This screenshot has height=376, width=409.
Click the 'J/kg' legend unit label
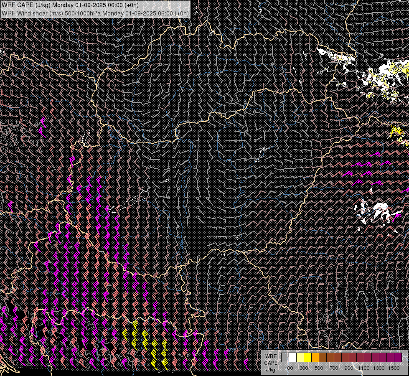pyautogui.click(x=270, y=370)
